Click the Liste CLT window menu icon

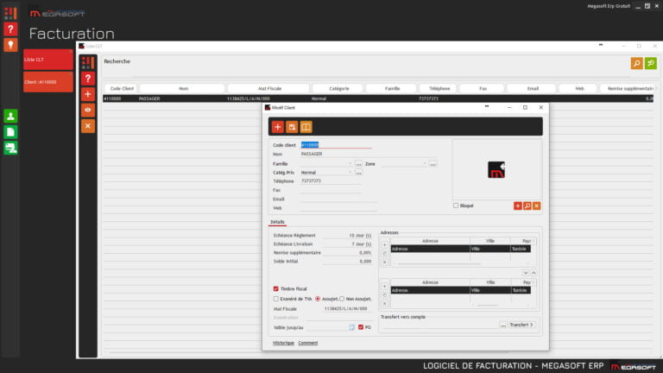[x=88, y=62]
